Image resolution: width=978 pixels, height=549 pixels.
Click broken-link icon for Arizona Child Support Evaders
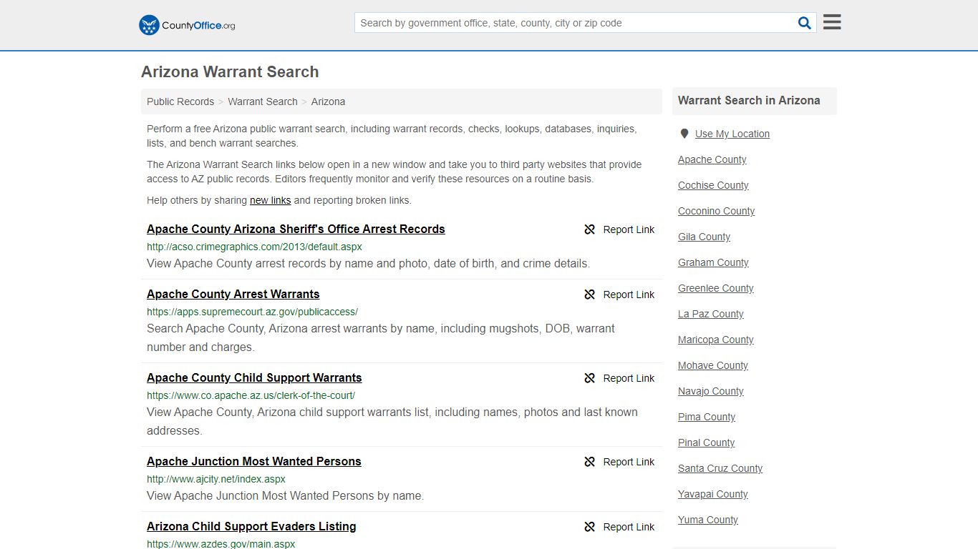pyautogui.click(x=589, y=527)
